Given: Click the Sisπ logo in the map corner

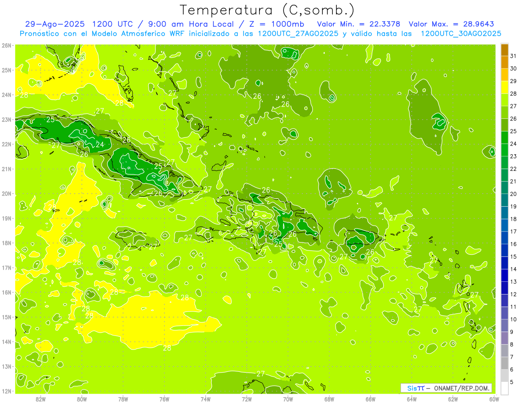Looking at the screenshot, I should 416,388.
